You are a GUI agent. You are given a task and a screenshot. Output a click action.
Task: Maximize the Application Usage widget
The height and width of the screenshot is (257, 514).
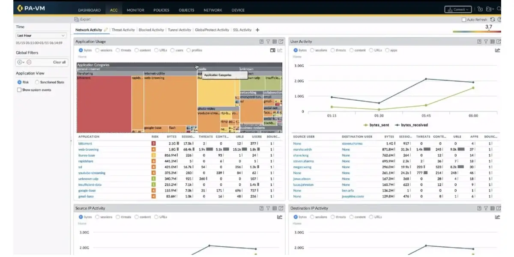point(261,42)
